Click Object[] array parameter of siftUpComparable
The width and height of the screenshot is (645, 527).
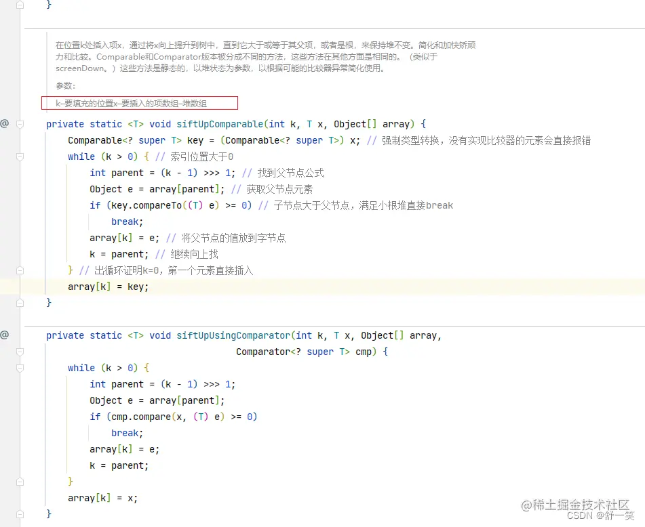tap(372, 124)
